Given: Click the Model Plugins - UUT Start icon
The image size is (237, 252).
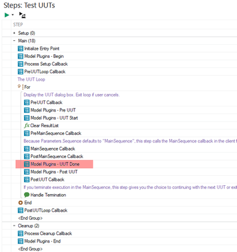Looking at the screenshot, I should 26,118.
